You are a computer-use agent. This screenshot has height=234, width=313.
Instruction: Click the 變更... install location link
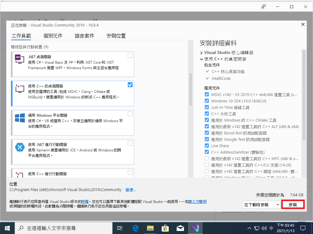(x=131, y=190)
